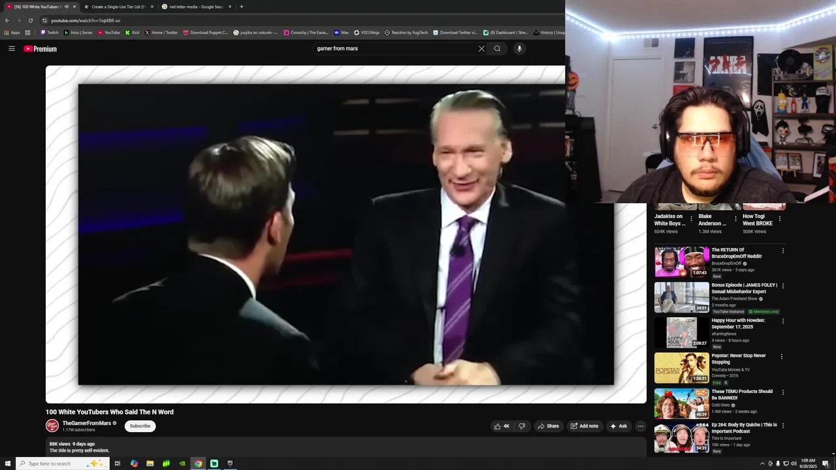Click the main video player
836x470 pixels.
tap(346, 234)
